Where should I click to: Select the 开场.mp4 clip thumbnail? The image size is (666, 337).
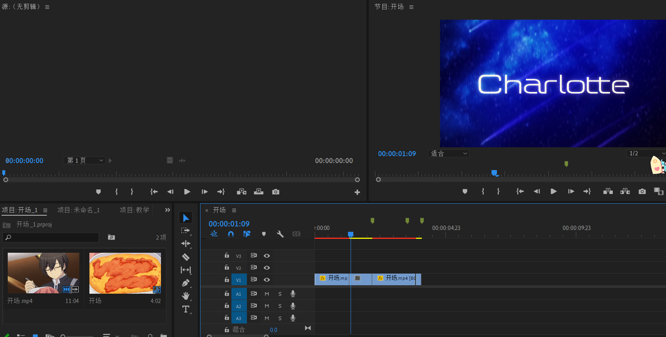coord(43,273)
